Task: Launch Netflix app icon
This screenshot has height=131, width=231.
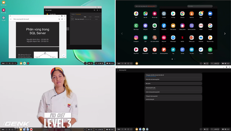Action: pos(182,38)
